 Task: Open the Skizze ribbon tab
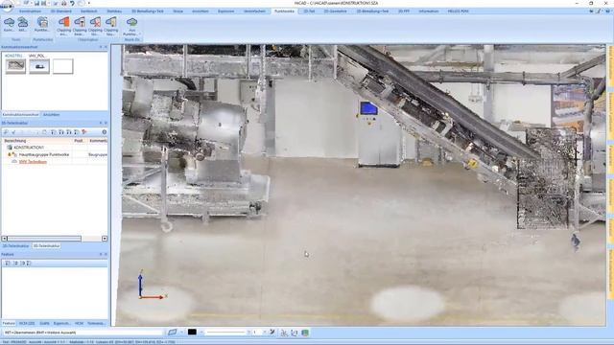(x=178, y=11)
